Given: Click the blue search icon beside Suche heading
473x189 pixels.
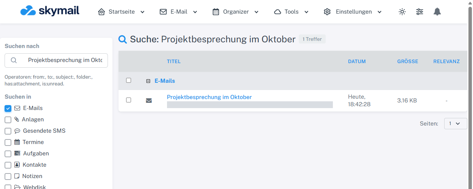Looking at the screenshot, I should [x=123, y=39].
